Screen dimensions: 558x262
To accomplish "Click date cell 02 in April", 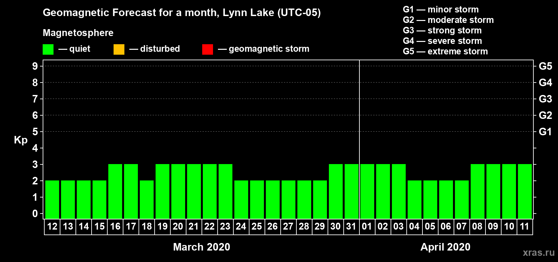I will pyautogui.click(x=383, y=227).
